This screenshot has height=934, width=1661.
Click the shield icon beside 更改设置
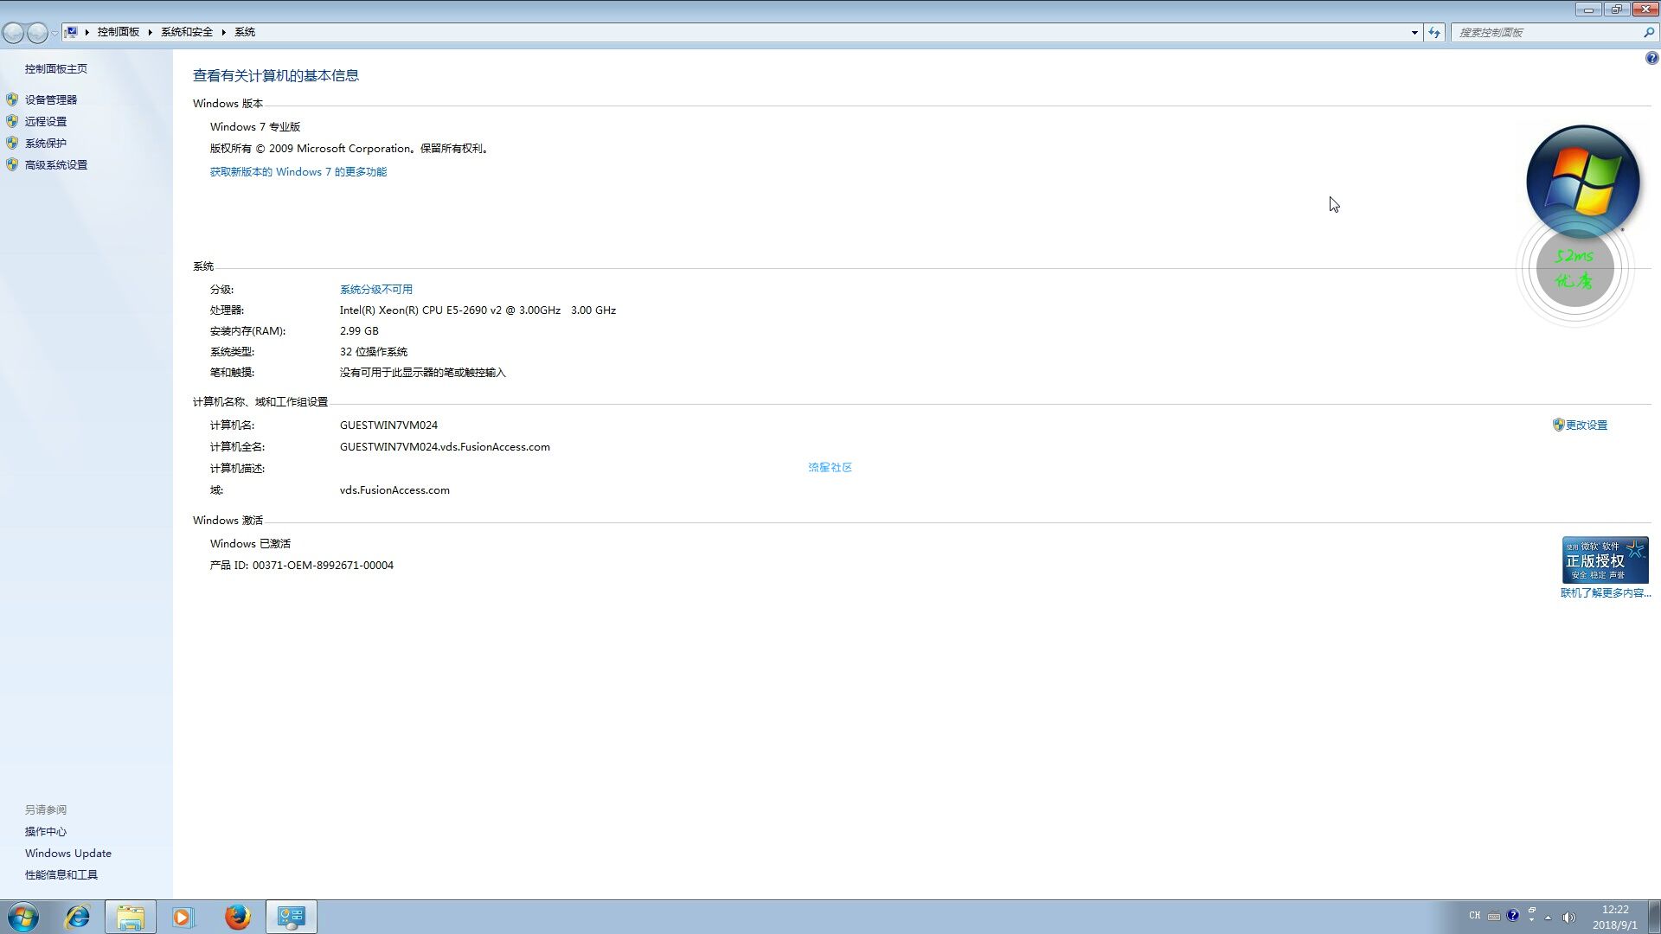click(x=1558, y=425)
